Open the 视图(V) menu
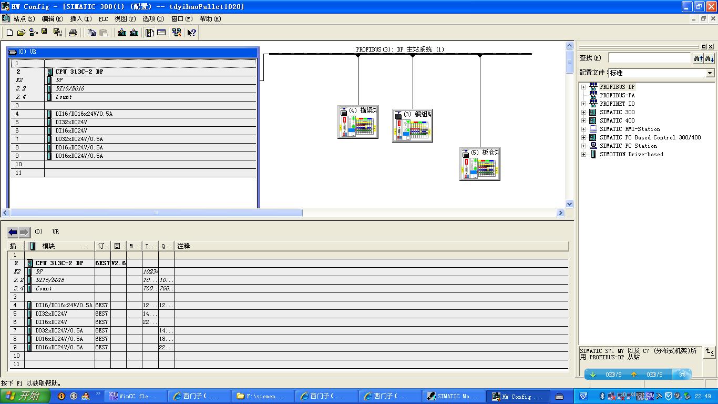This screenshot has height=404, width=718. (x=125, y=19)
